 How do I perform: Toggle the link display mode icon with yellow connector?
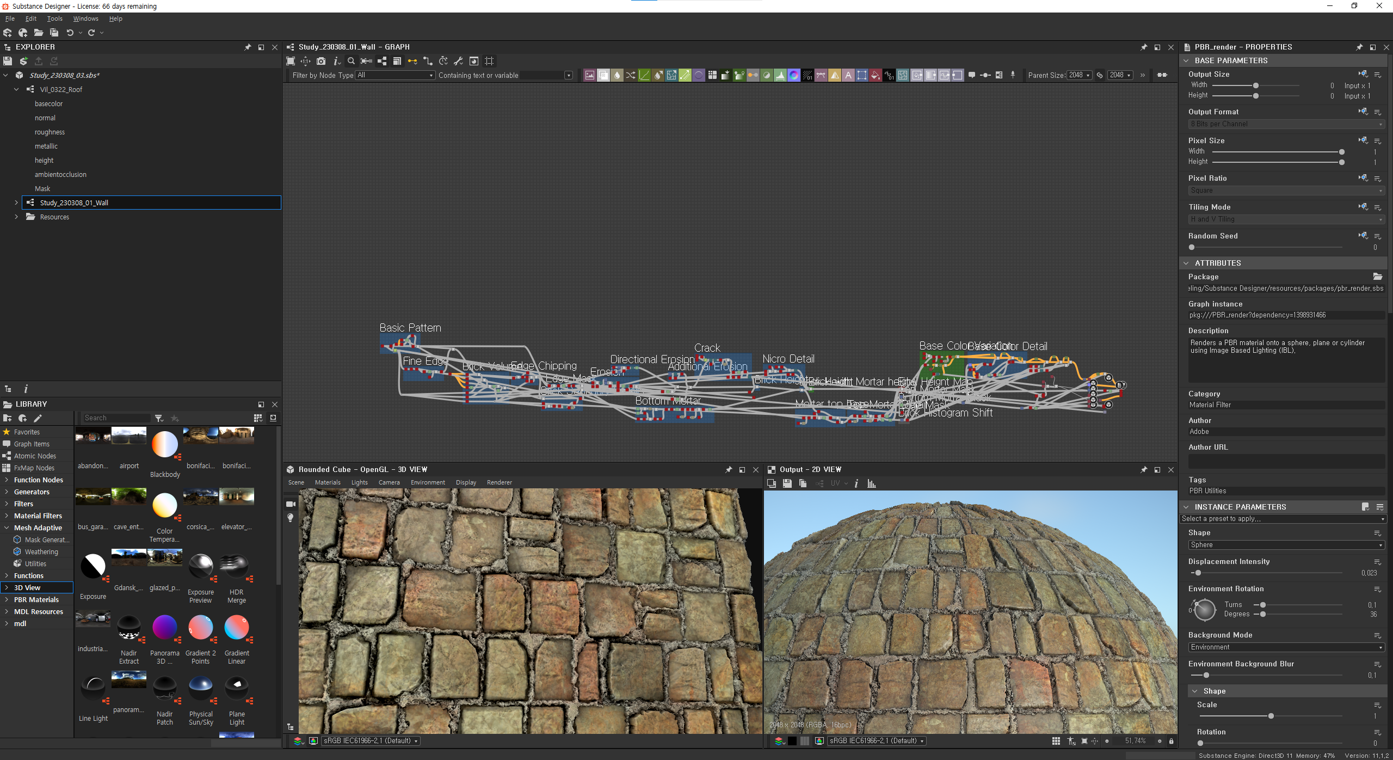click(412, 61)
